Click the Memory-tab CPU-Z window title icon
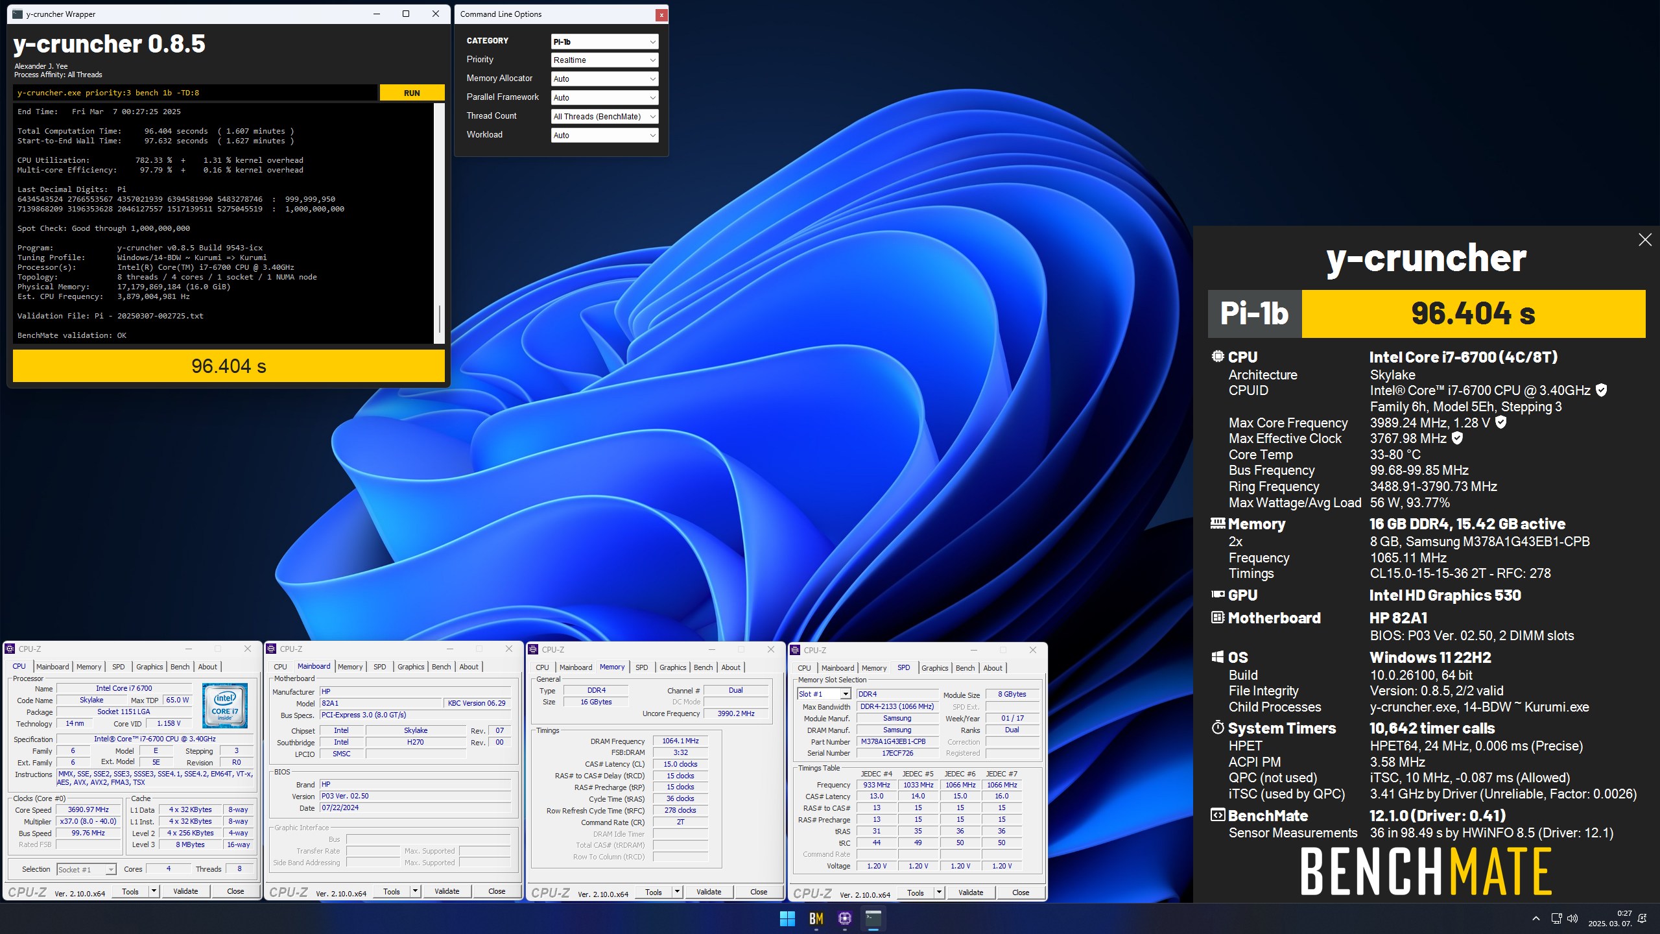Viewport: 1660px width, 934px height. click(534, 649)
